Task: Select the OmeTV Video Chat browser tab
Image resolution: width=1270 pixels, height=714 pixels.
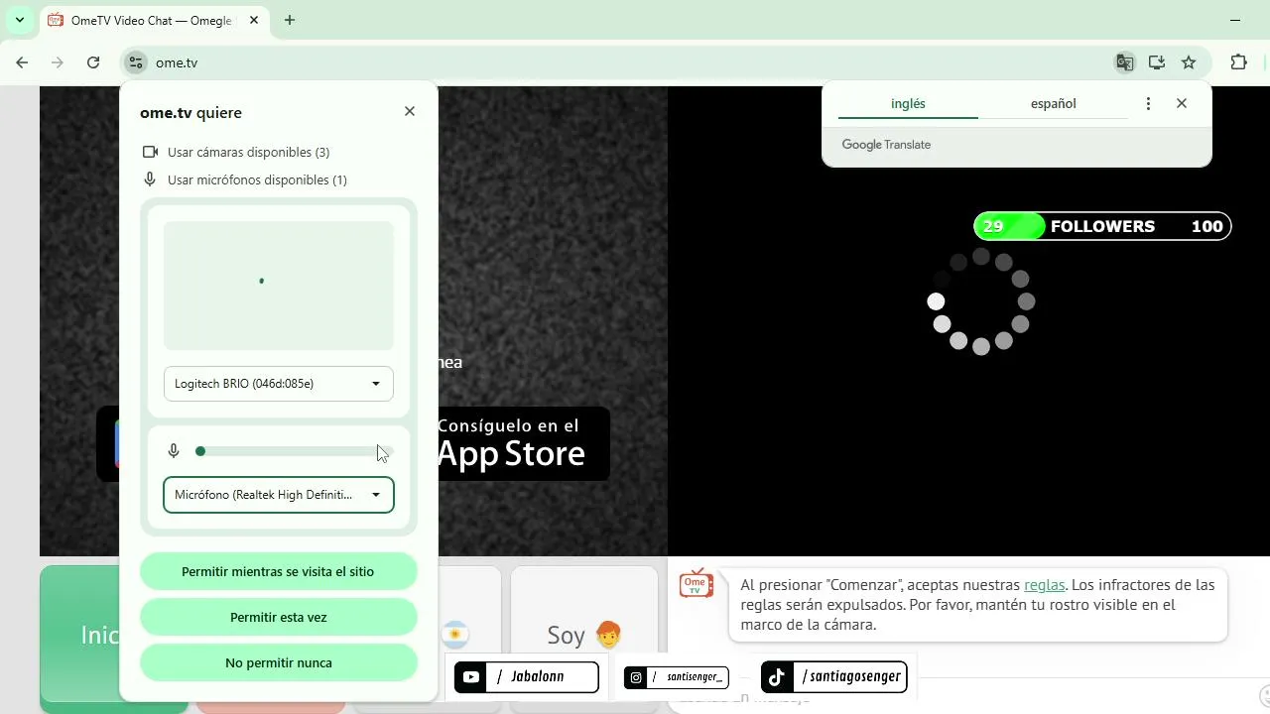Action: coord(154,20)
